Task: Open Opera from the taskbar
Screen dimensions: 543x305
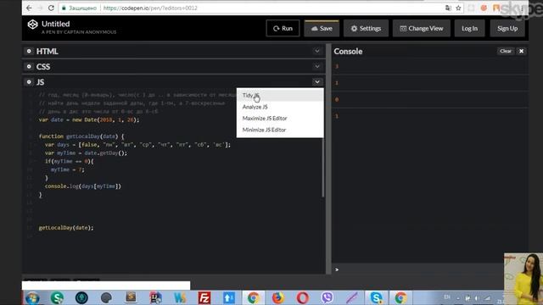Action: (302, 297)
